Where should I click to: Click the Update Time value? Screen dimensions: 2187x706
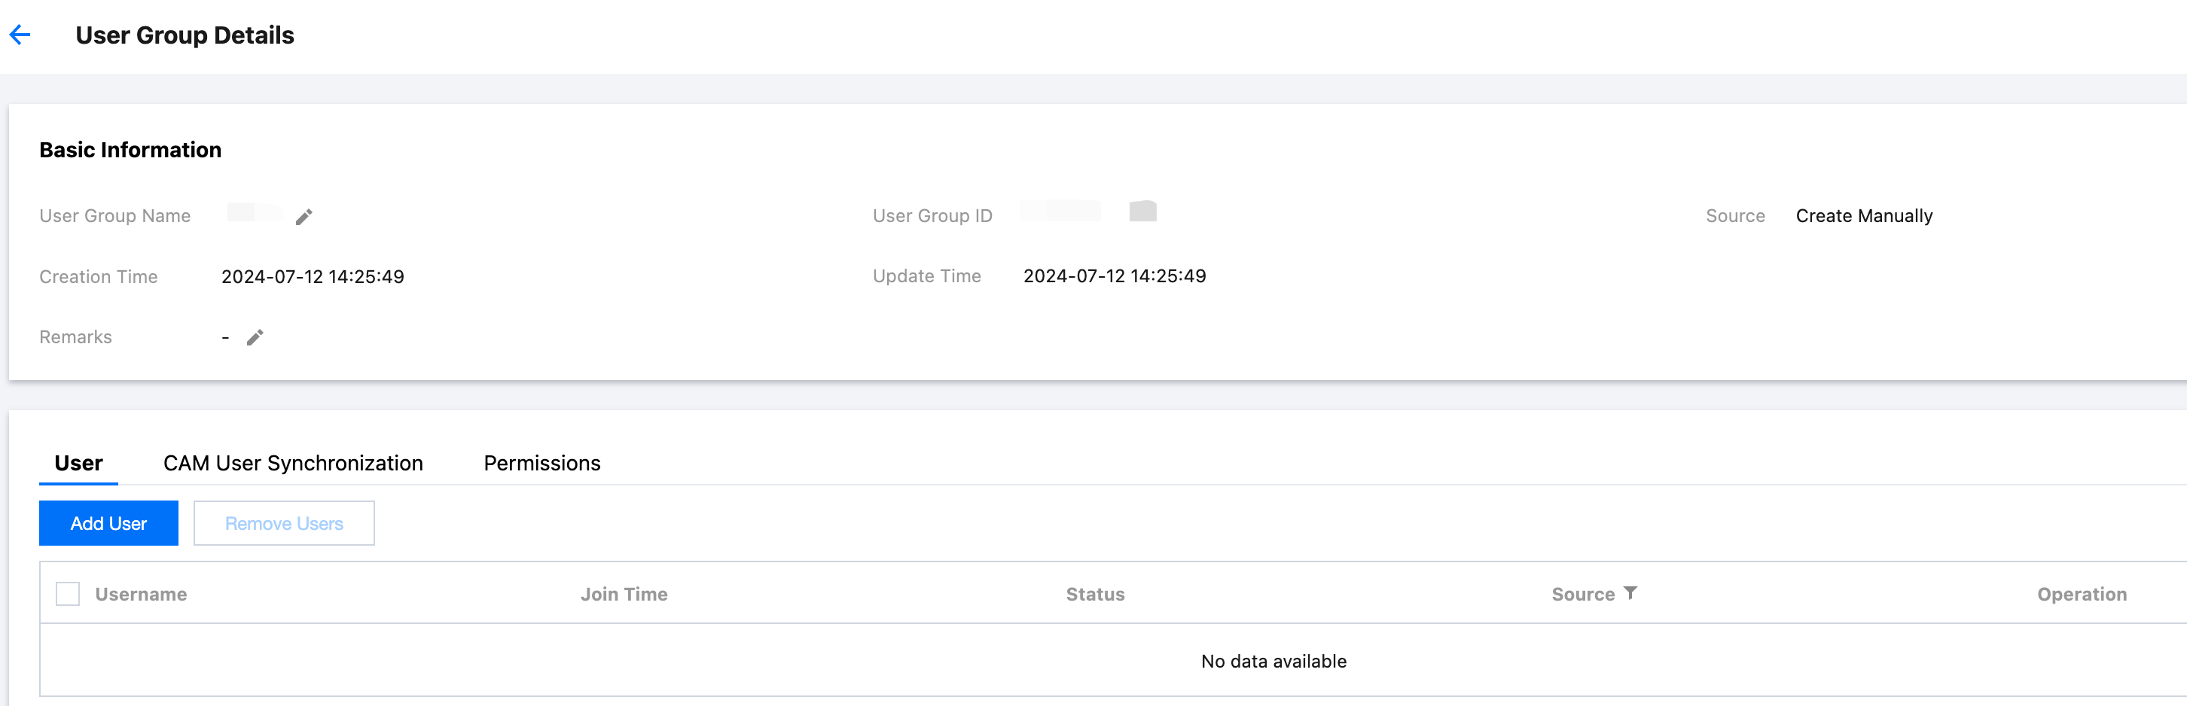tap(1114, 275)
